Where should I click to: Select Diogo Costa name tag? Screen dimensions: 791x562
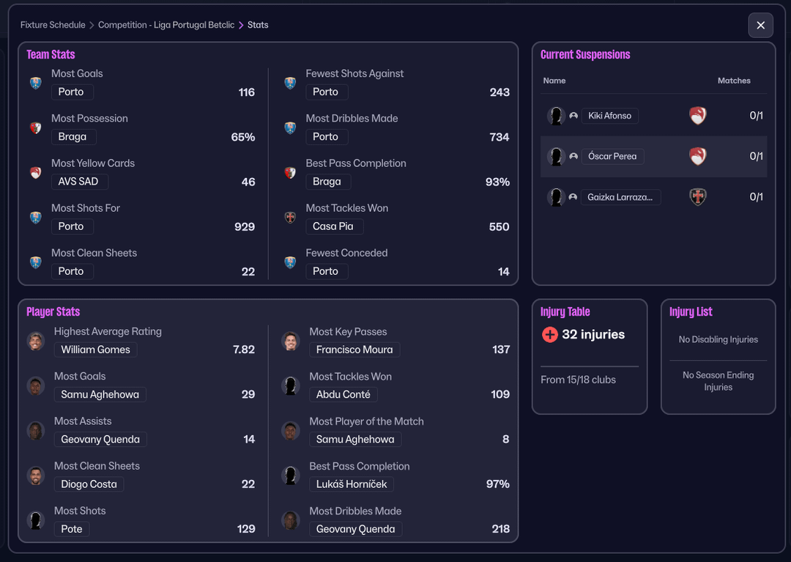(x=89, y=484)
